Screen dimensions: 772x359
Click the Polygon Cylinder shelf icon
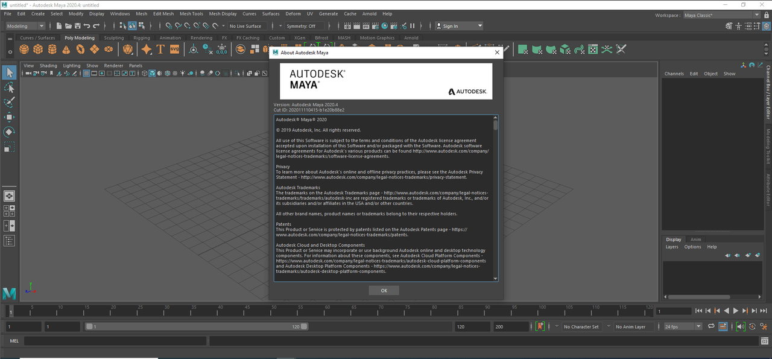(x=52, y=49)
